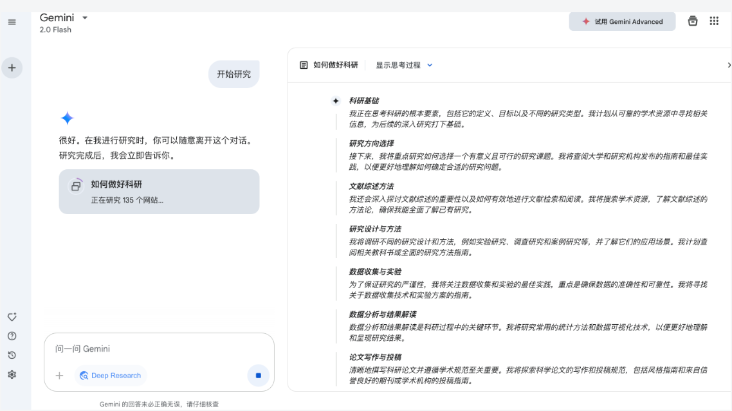Viewport: 732px width, 411px height.
Task: Click the paragraph starting 我还会深入探讨文献综述
Action: (528, 205)
